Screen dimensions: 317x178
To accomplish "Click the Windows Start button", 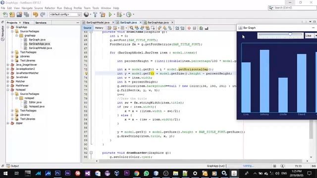I will 5,173.
